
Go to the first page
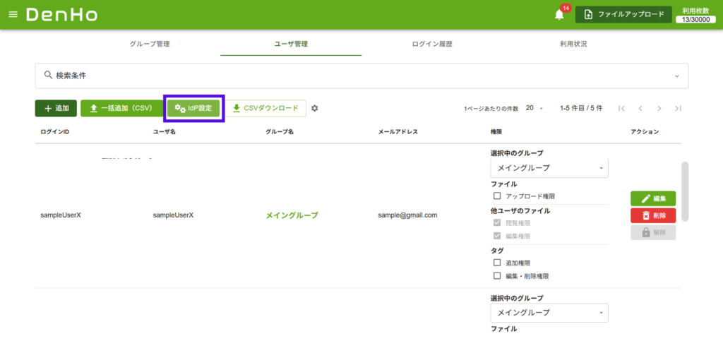click(x=621, y=108)
